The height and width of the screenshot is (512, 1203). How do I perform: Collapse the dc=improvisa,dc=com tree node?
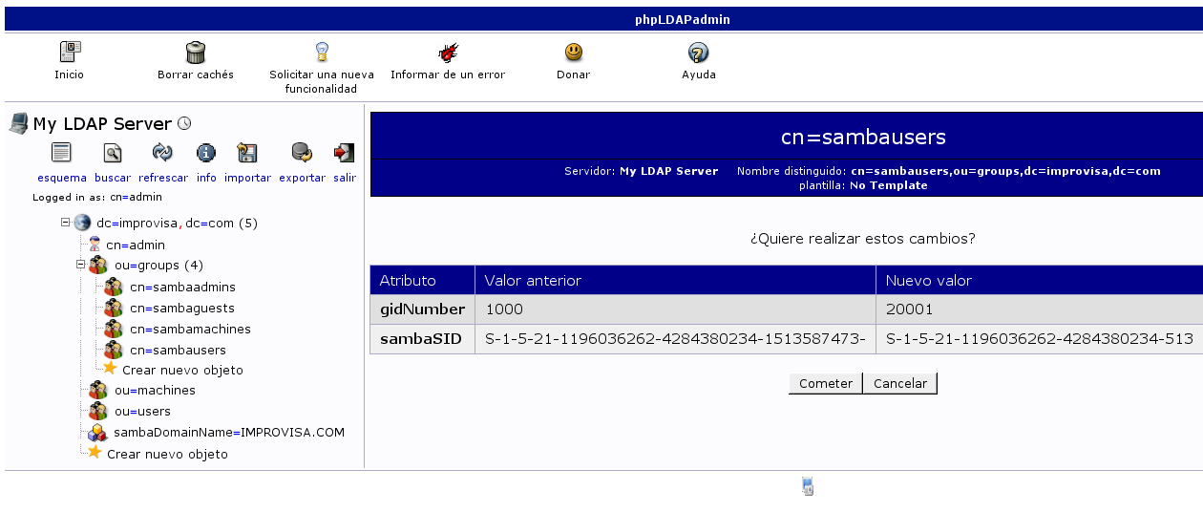(66, 223)
